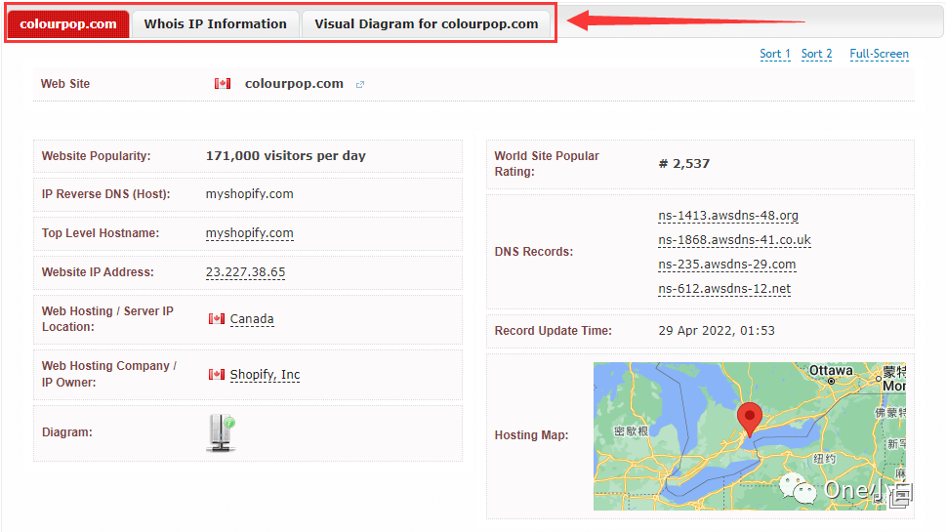The image size is (946, 532).
Task: Click the Sort 1 link
Action: pos(774,54)
